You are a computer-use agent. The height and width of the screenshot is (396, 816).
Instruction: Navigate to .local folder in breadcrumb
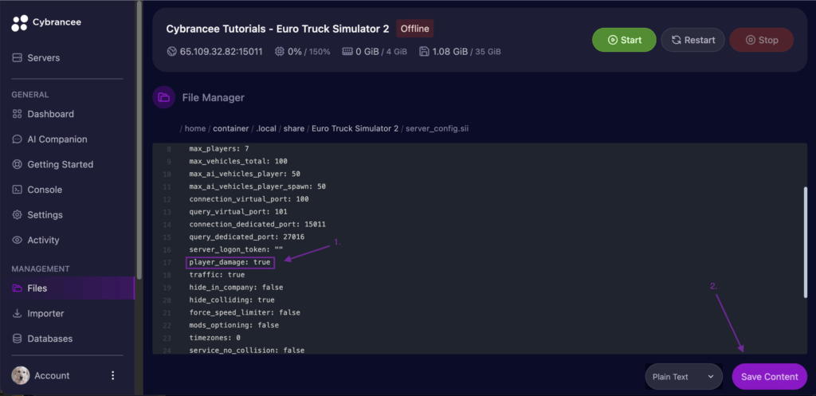coord(266,128)
